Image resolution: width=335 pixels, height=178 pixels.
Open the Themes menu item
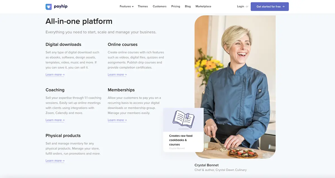[x=143, y=6]
